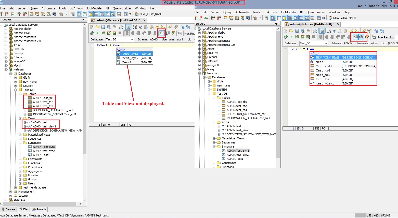398x218 pixels.
Task: Toggle the second highlighted table-grid button in right window's editor toolbar
Action: 361,37
